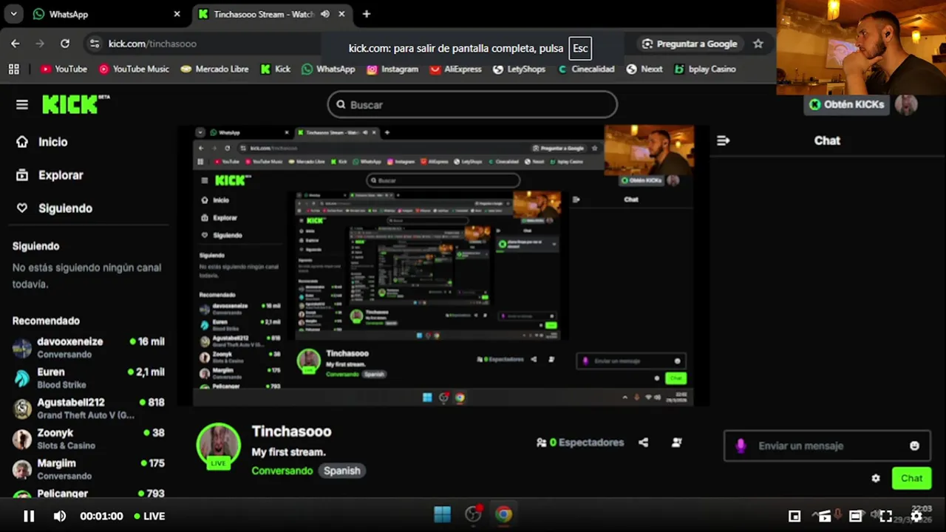Open the Chrome tab search dropdown
The image size is (946, 532).
[13, 14]
